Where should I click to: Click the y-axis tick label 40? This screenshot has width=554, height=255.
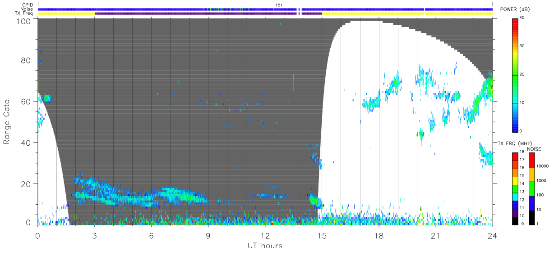[26, 143]
